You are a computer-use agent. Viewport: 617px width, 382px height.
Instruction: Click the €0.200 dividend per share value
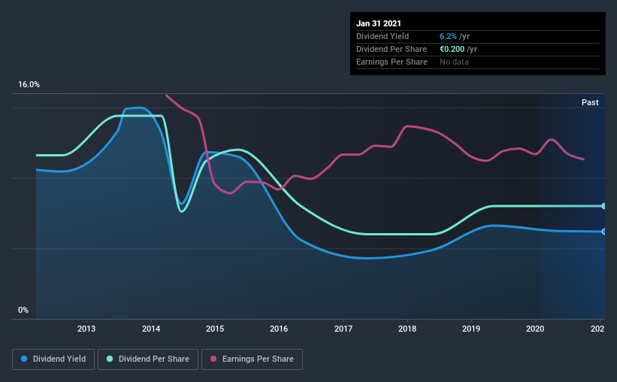(x=452, y=49)
